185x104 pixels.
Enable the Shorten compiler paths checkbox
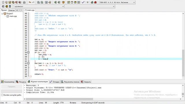[x=2, y=95]
